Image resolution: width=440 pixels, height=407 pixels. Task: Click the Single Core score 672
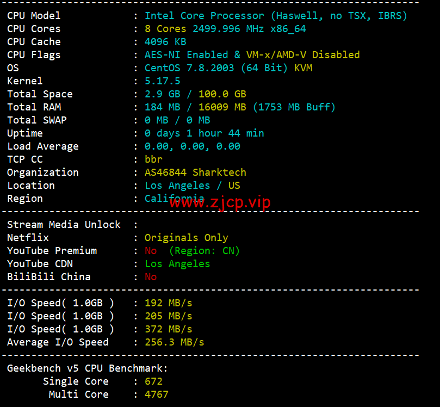coord(153,381)
